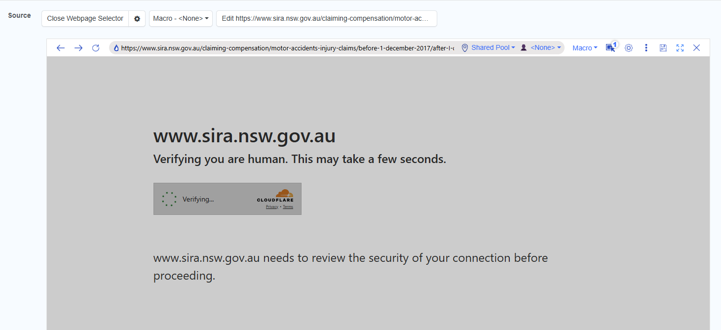Click the www.sira.nsw.gov.au heading

[x=244, y=136]
